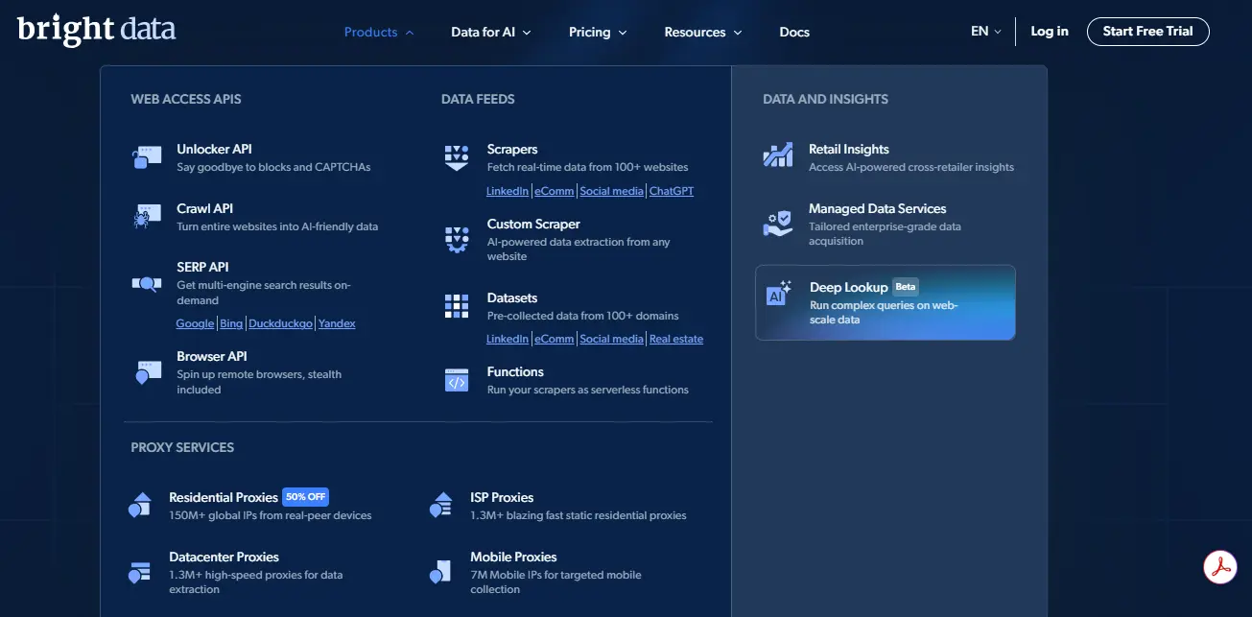Open the Docs menu item
This screenshot has height=617, width=1252.
pyautogui.click(x=794, y=32)
